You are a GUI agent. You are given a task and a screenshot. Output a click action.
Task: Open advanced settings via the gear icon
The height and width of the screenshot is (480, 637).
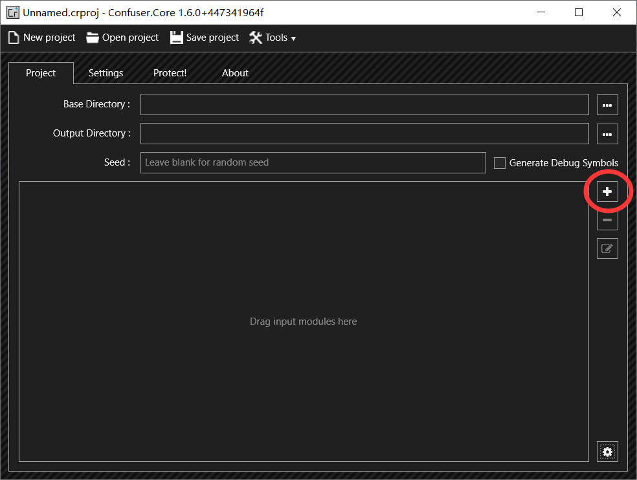[x=607, y=452]
